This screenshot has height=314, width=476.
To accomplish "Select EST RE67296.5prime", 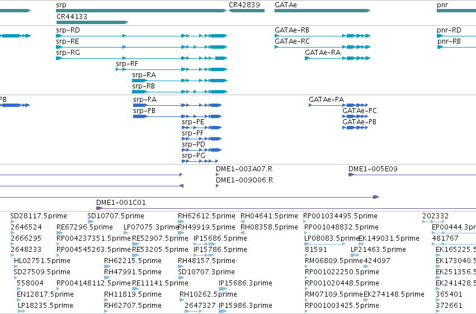I will coord(59,233).
